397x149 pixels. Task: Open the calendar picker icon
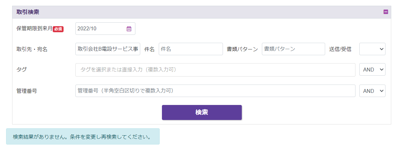[x=129, y=29]
